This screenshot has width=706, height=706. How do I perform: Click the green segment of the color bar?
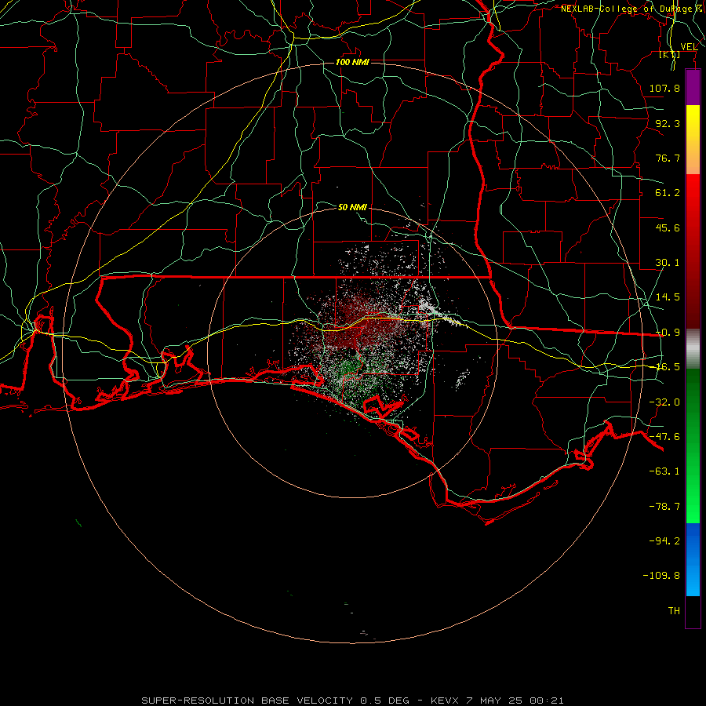(x=693, y=446)
